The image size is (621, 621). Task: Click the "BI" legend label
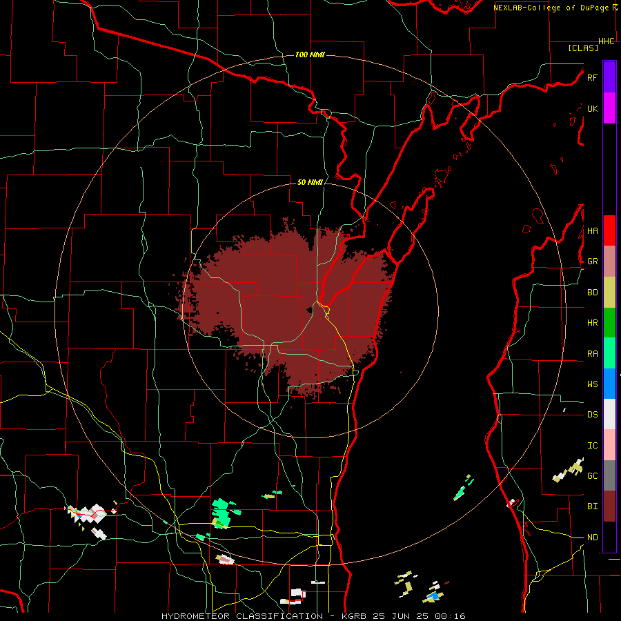(592, 506)
